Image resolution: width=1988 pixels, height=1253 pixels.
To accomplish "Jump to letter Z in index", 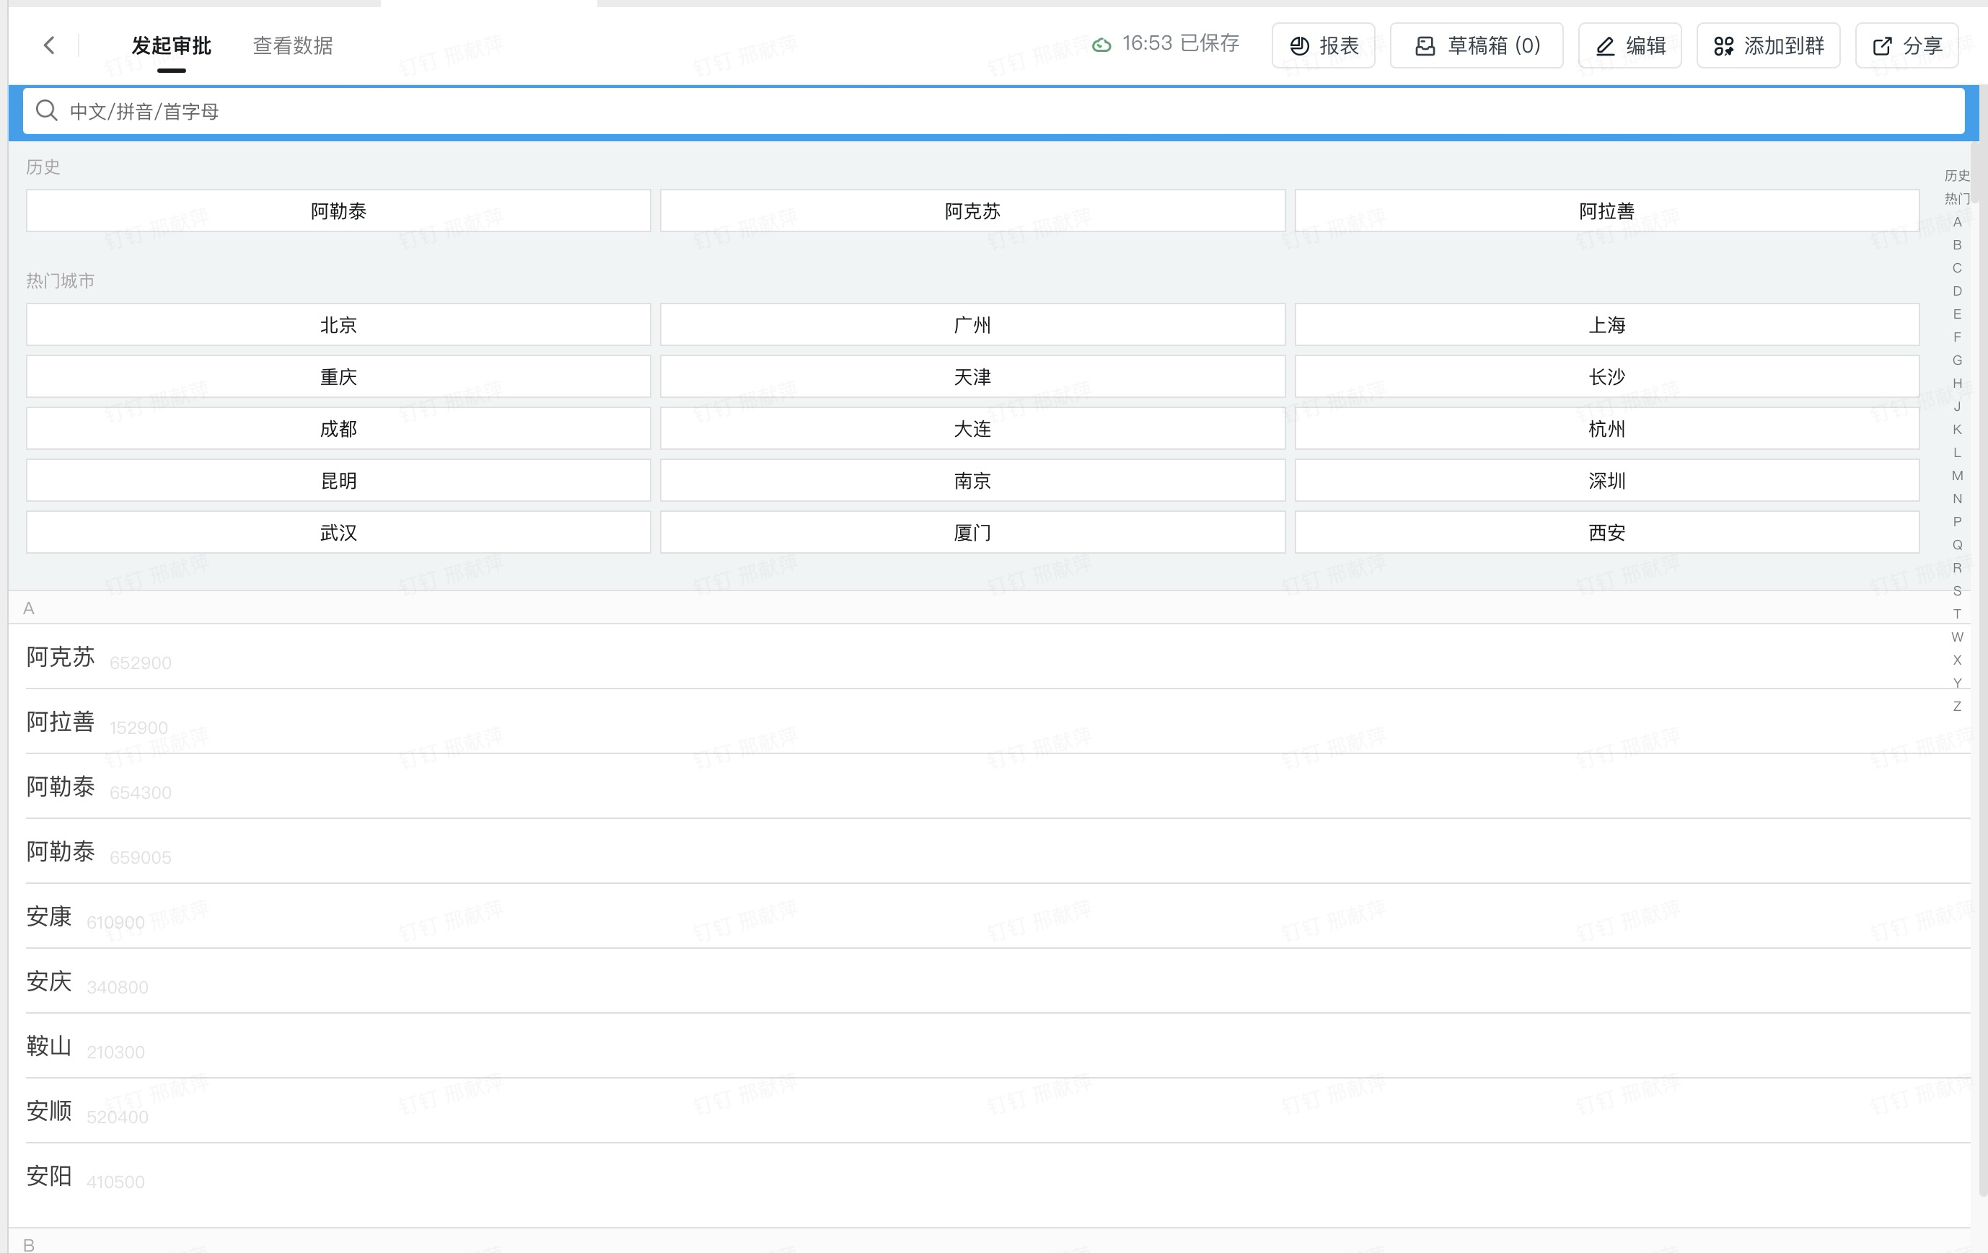I will pos(1957,707).
